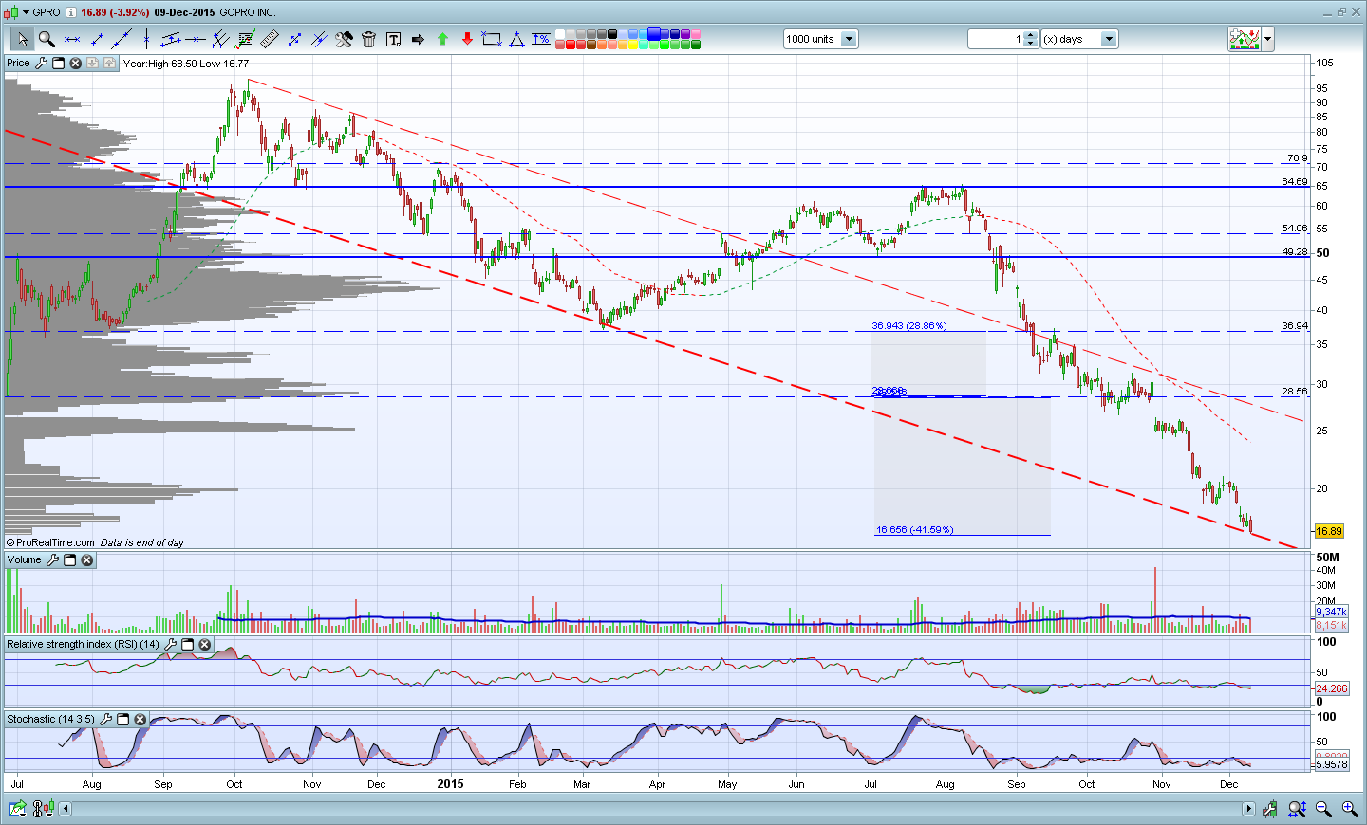
Task: Open RSI indicator wrench settings
Action: tap(170, 644)
